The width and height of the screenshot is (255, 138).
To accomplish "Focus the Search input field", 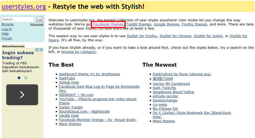I will (x=18, y=19).
